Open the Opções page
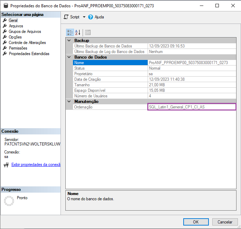Screen dimensions: 241x229 pyautogui.click(x=15, y=37)
